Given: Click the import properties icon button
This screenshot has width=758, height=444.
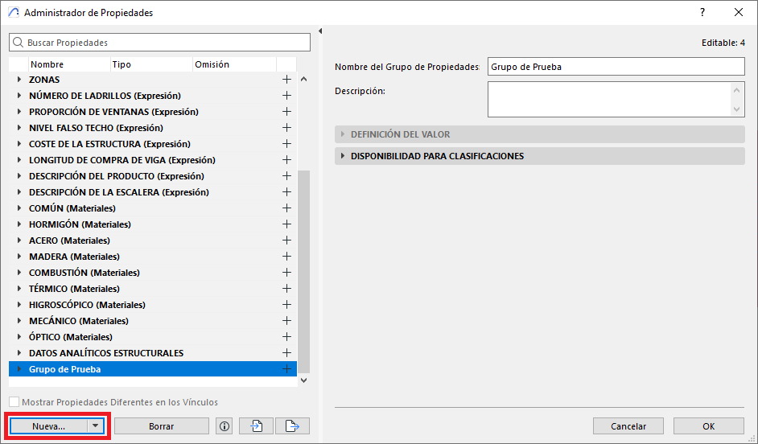Looking at the screenshot, I should pyautogui.click(x=256, y=426).
